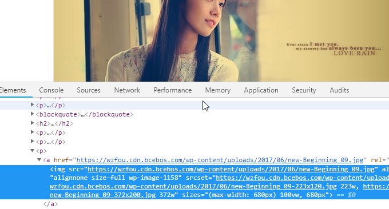389x209 pixels.
Task: Select the closing </a> tag
Action: [x=50, y=204]
